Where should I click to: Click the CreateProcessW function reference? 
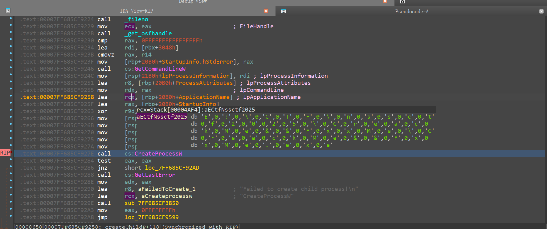point(158,154)
